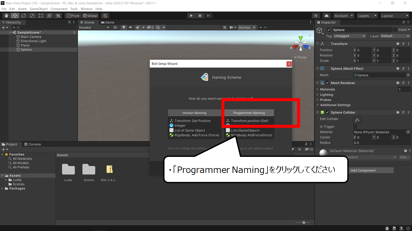Click the Play button
Viewport: 412px width, 231px height.
191,15
